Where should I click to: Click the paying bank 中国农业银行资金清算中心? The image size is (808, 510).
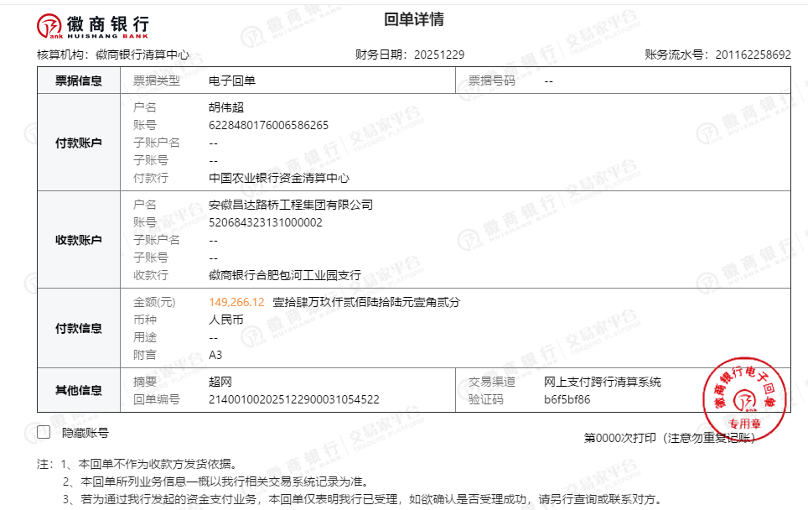[x=278, y=178]
